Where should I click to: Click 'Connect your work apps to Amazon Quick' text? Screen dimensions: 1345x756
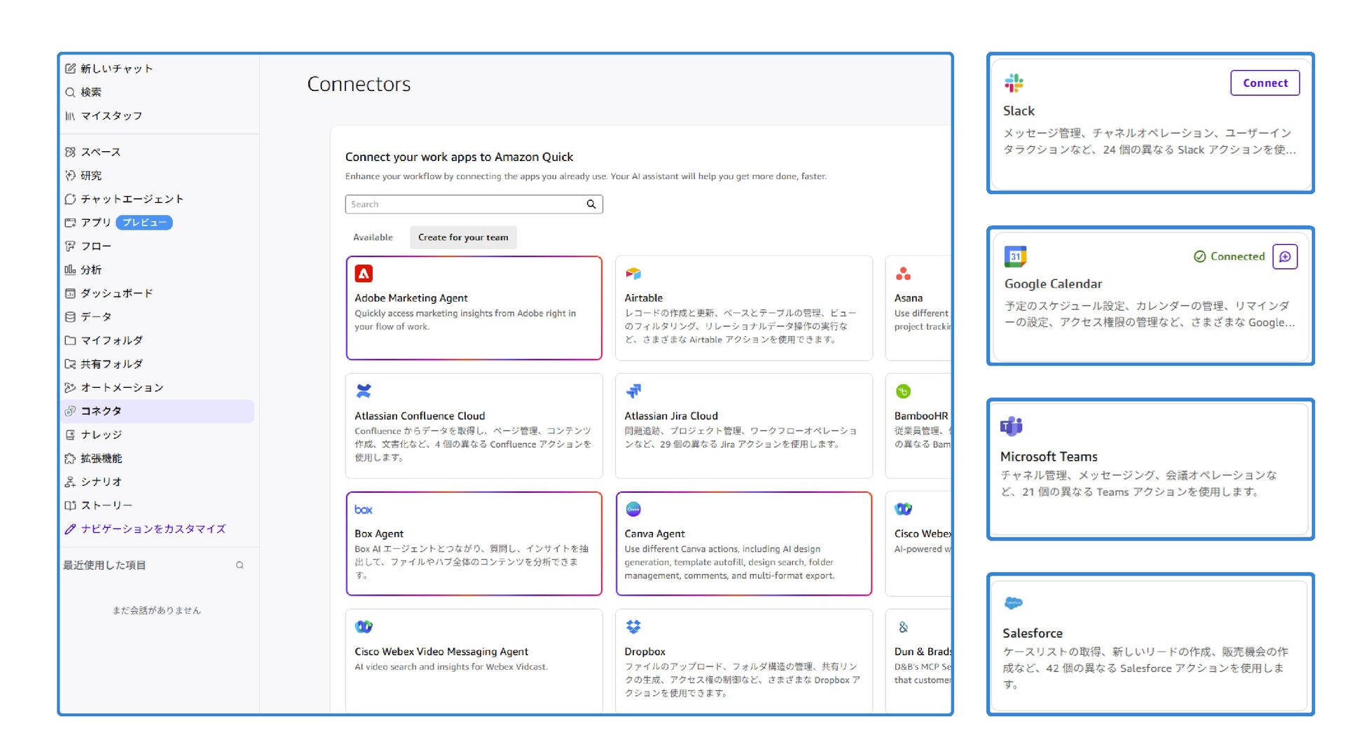coord(459,157)
